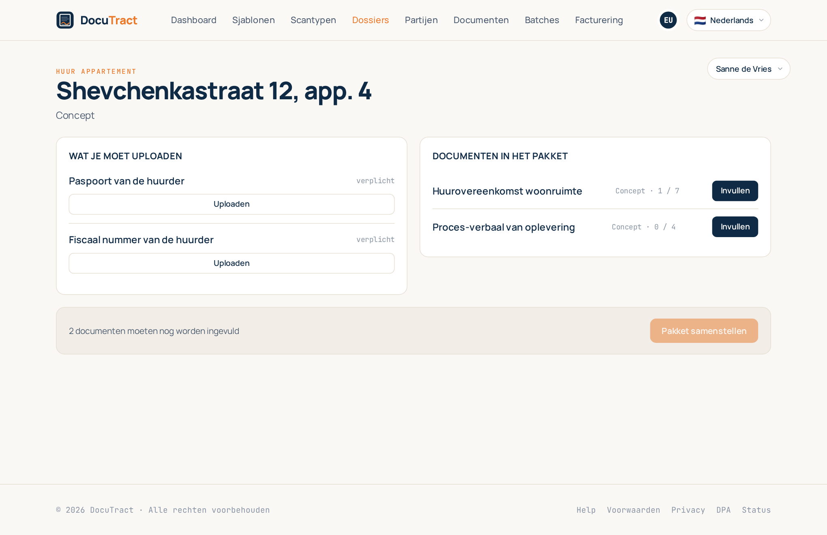Open the Dashboard menu item
This screenshot has height=535, width=827.
tap(194, 20)
